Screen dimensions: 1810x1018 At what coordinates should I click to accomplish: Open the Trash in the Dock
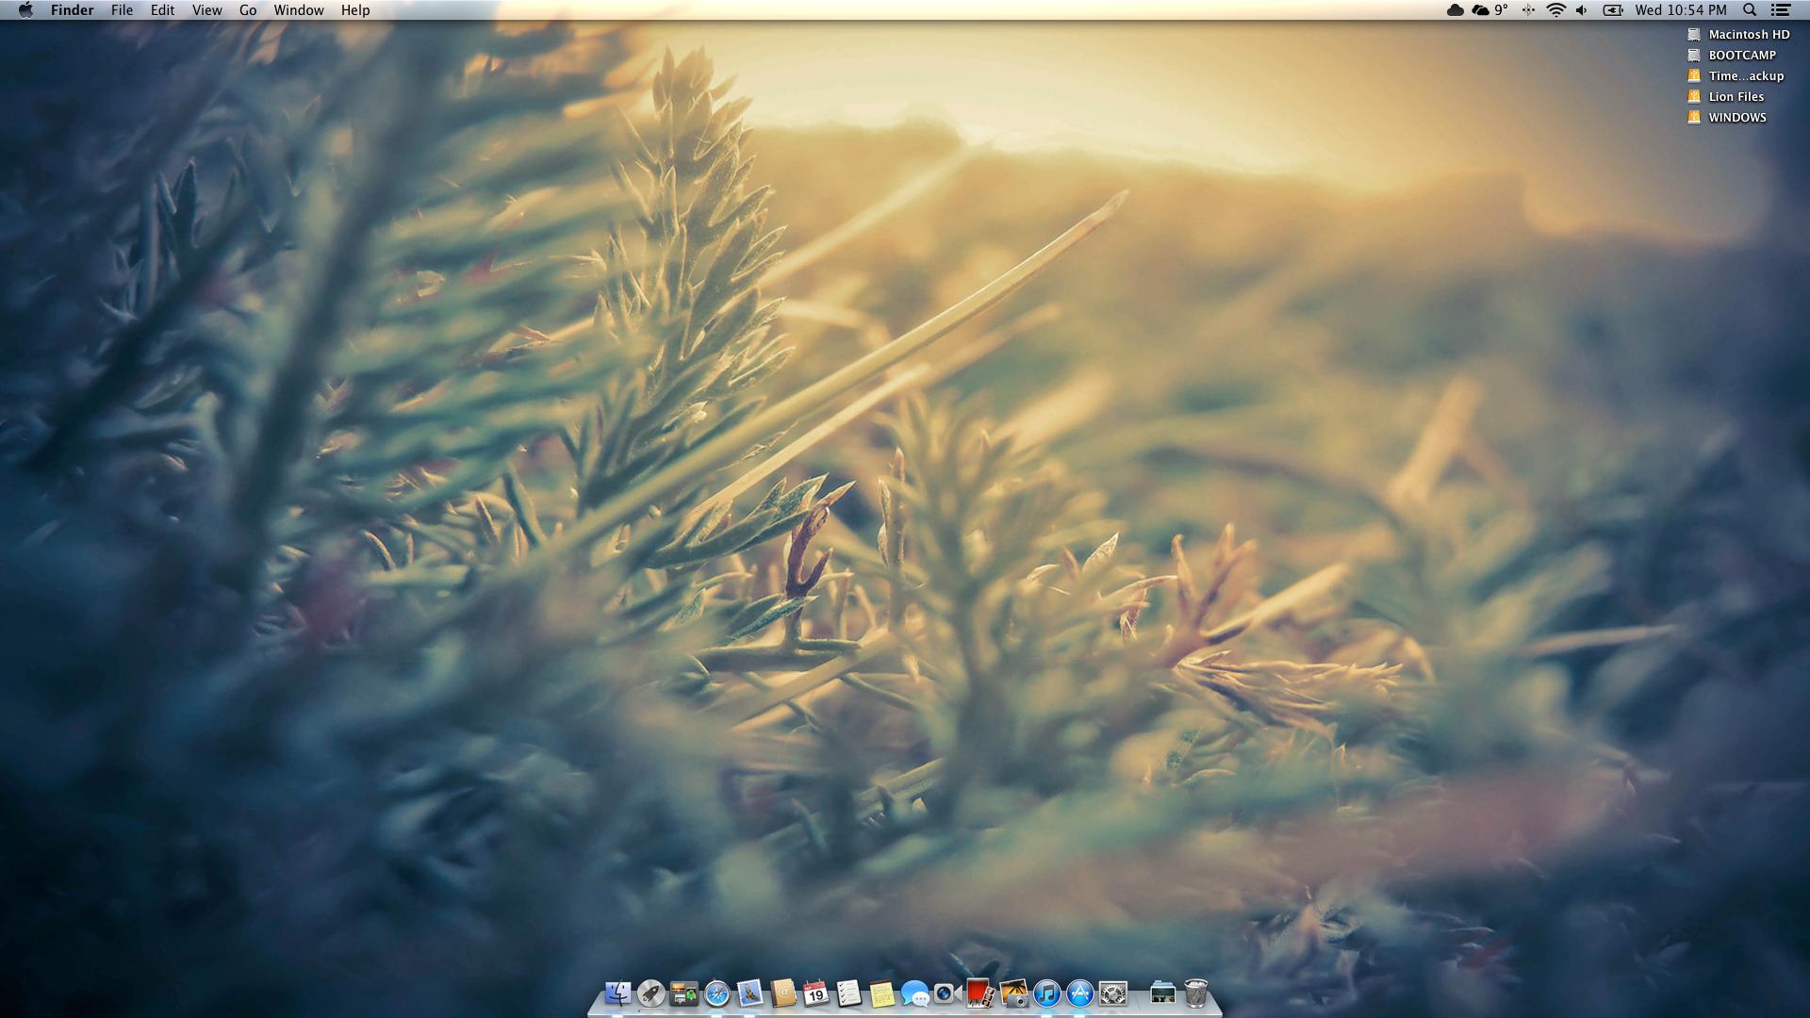coord(1195,993)
